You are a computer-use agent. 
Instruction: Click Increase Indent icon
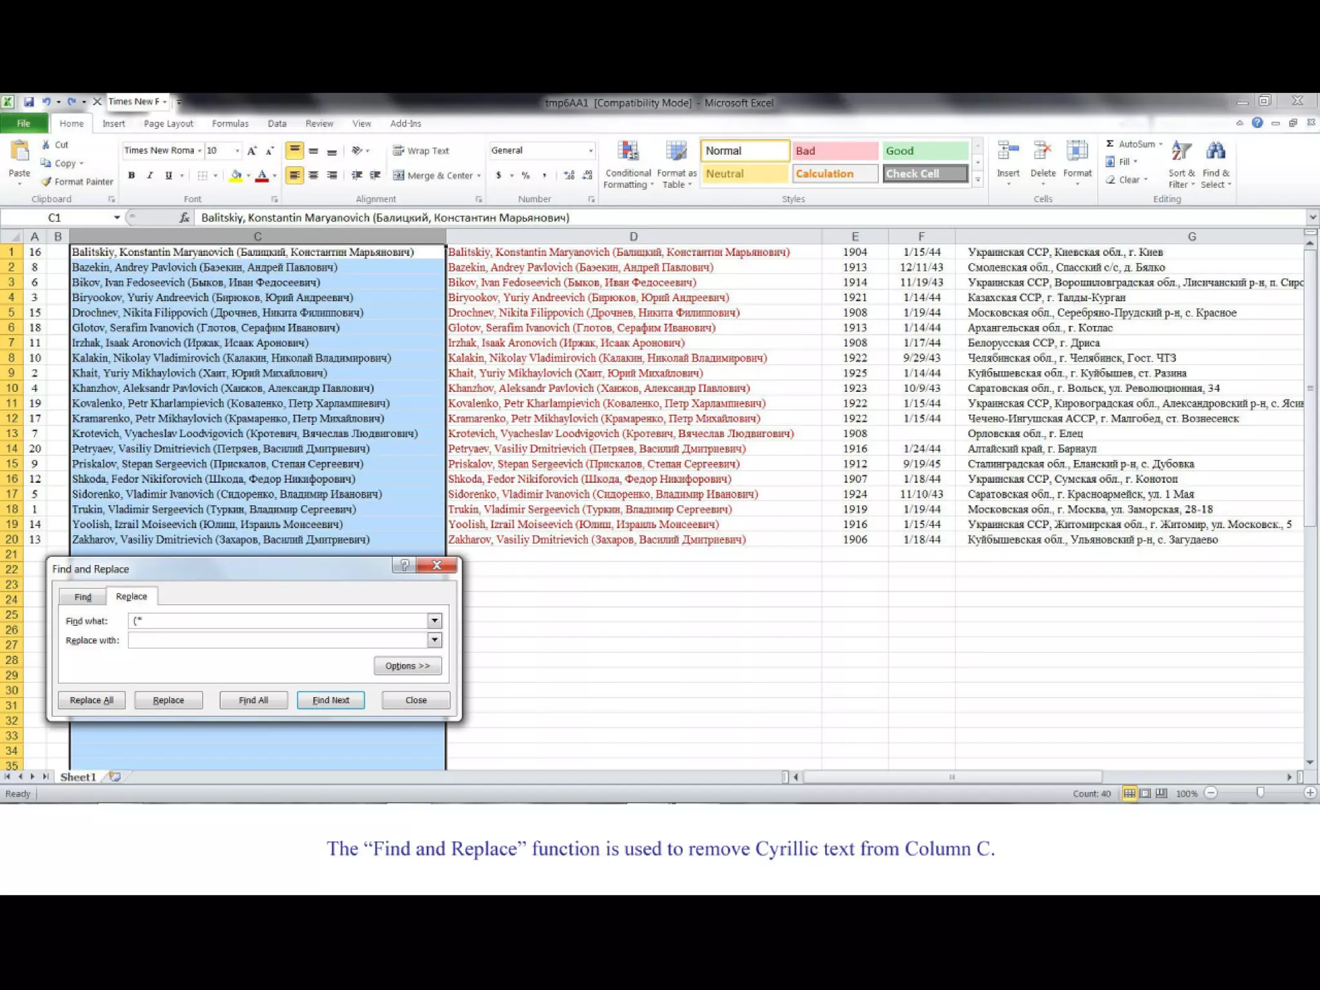[376, 175]
